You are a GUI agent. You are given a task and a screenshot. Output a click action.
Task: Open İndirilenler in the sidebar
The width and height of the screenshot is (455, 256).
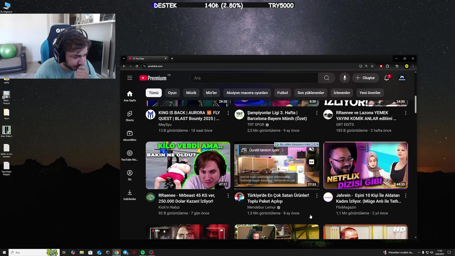[130, 195]
